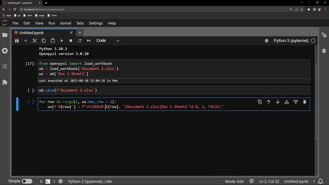Paste cell from clipboard icon
Image resolution: width=329 pixels, height=185 pixels.
point(52,41)
